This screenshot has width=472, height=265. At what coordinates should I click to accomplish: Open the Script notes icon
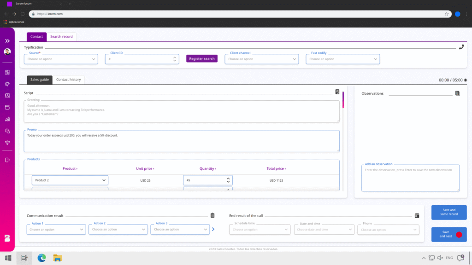337,92
